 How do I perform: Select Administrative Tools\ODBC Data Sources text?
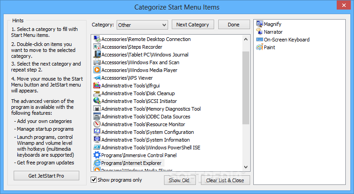[x=146, y=117]
